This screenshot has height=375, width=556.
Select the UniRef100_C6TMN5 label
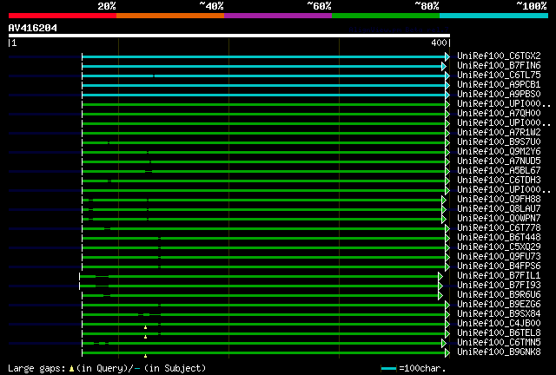tap(499, 343)
